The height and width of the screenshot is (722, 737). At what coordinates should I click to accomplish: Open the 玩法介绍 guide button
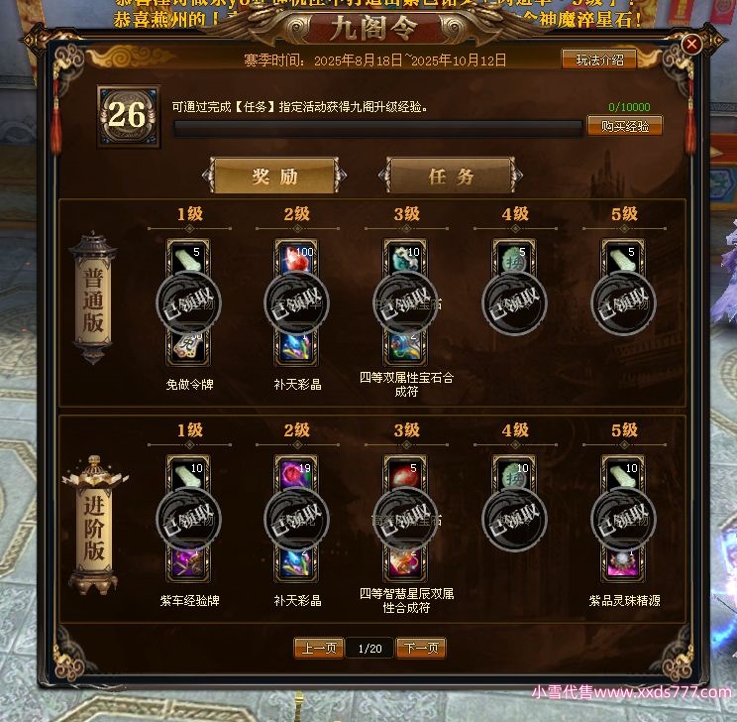[x=599, y=60]
